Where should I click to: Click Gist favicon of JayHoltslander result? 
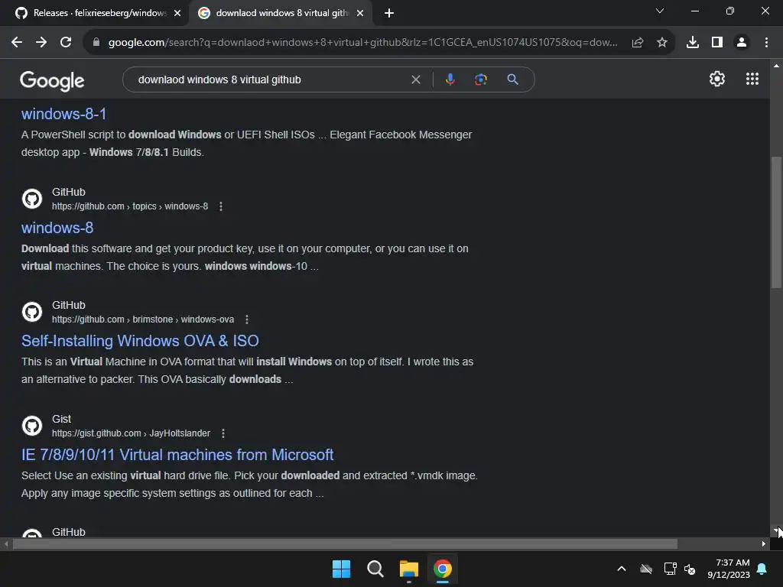tap(32, 426)
